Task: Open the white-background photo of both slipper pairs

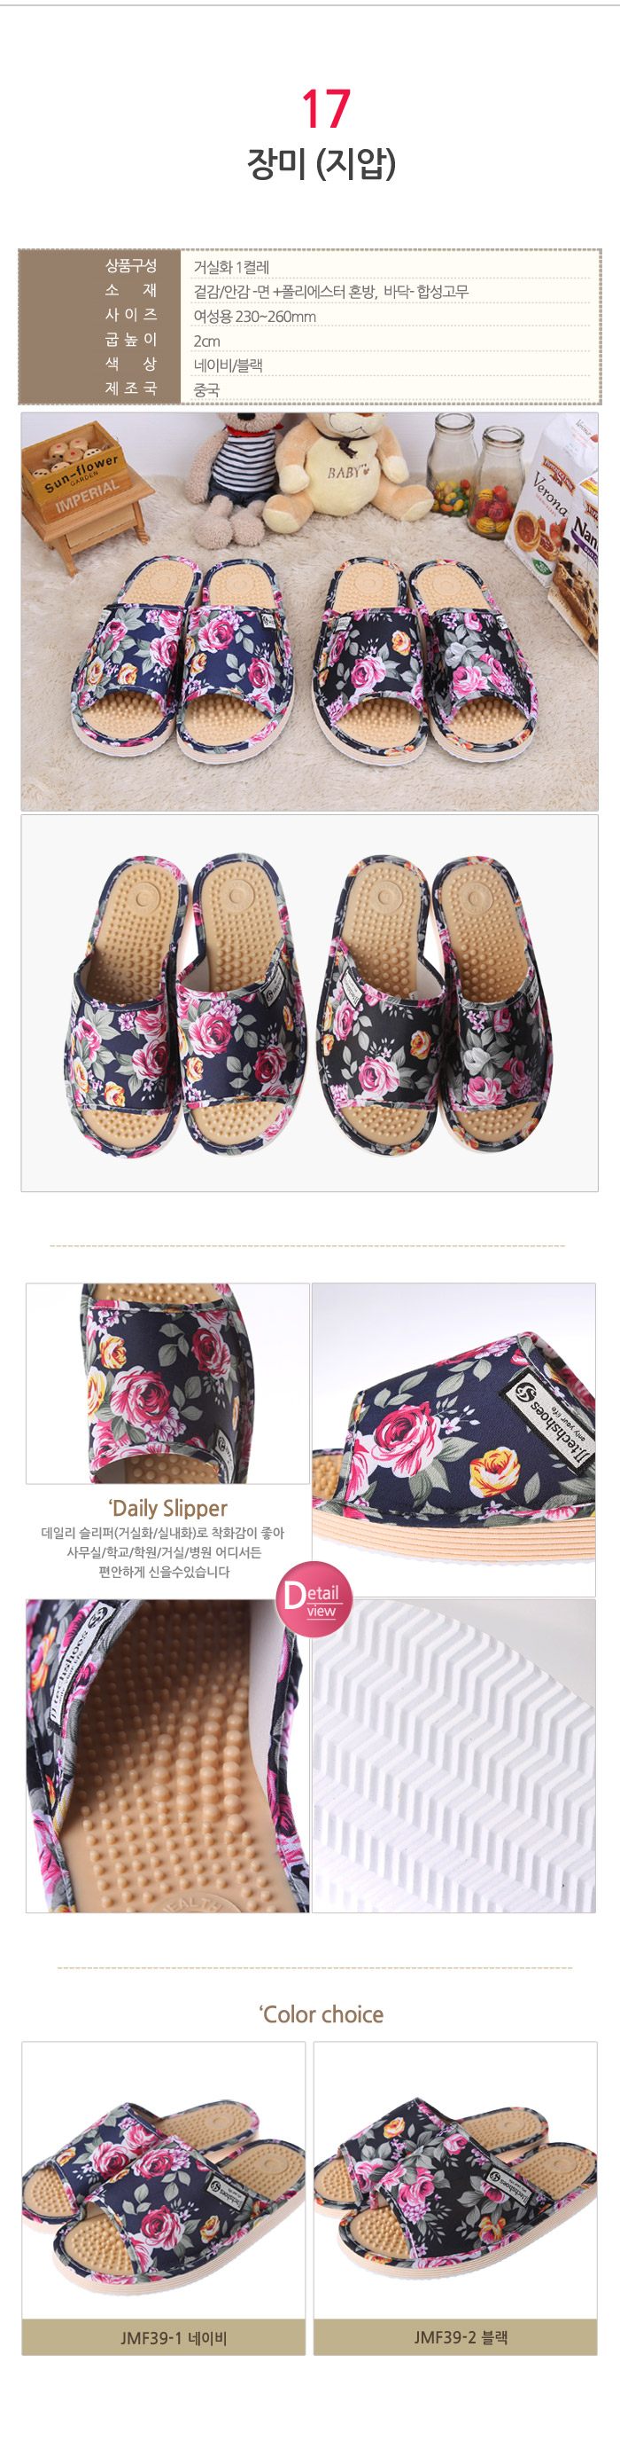Action: (x=309, y=1002)
